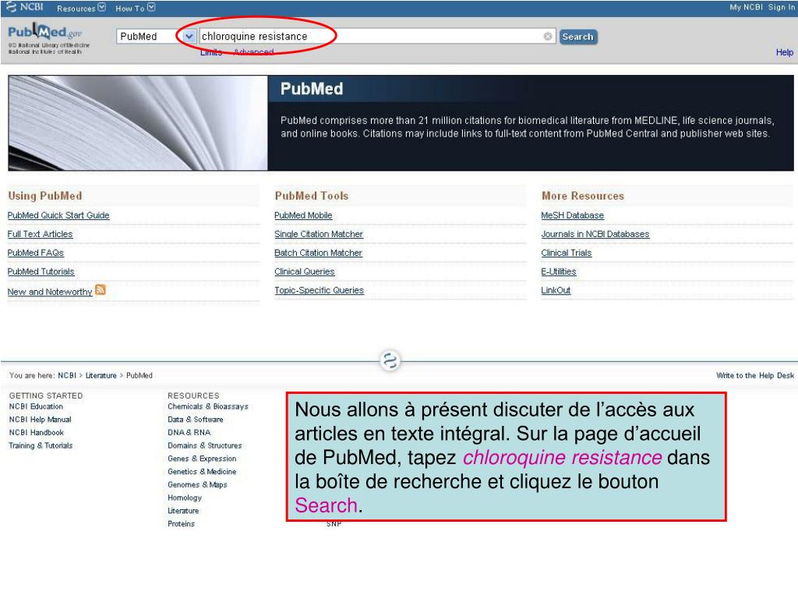This screenshot has width=798, height=599.
Task: Open Genomes & Maps resource link
Action: coord(197,485)
